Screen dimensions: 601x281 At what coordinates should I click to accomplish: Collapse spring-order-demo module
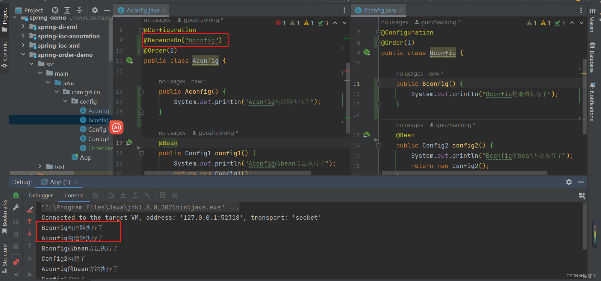[23, 55]
